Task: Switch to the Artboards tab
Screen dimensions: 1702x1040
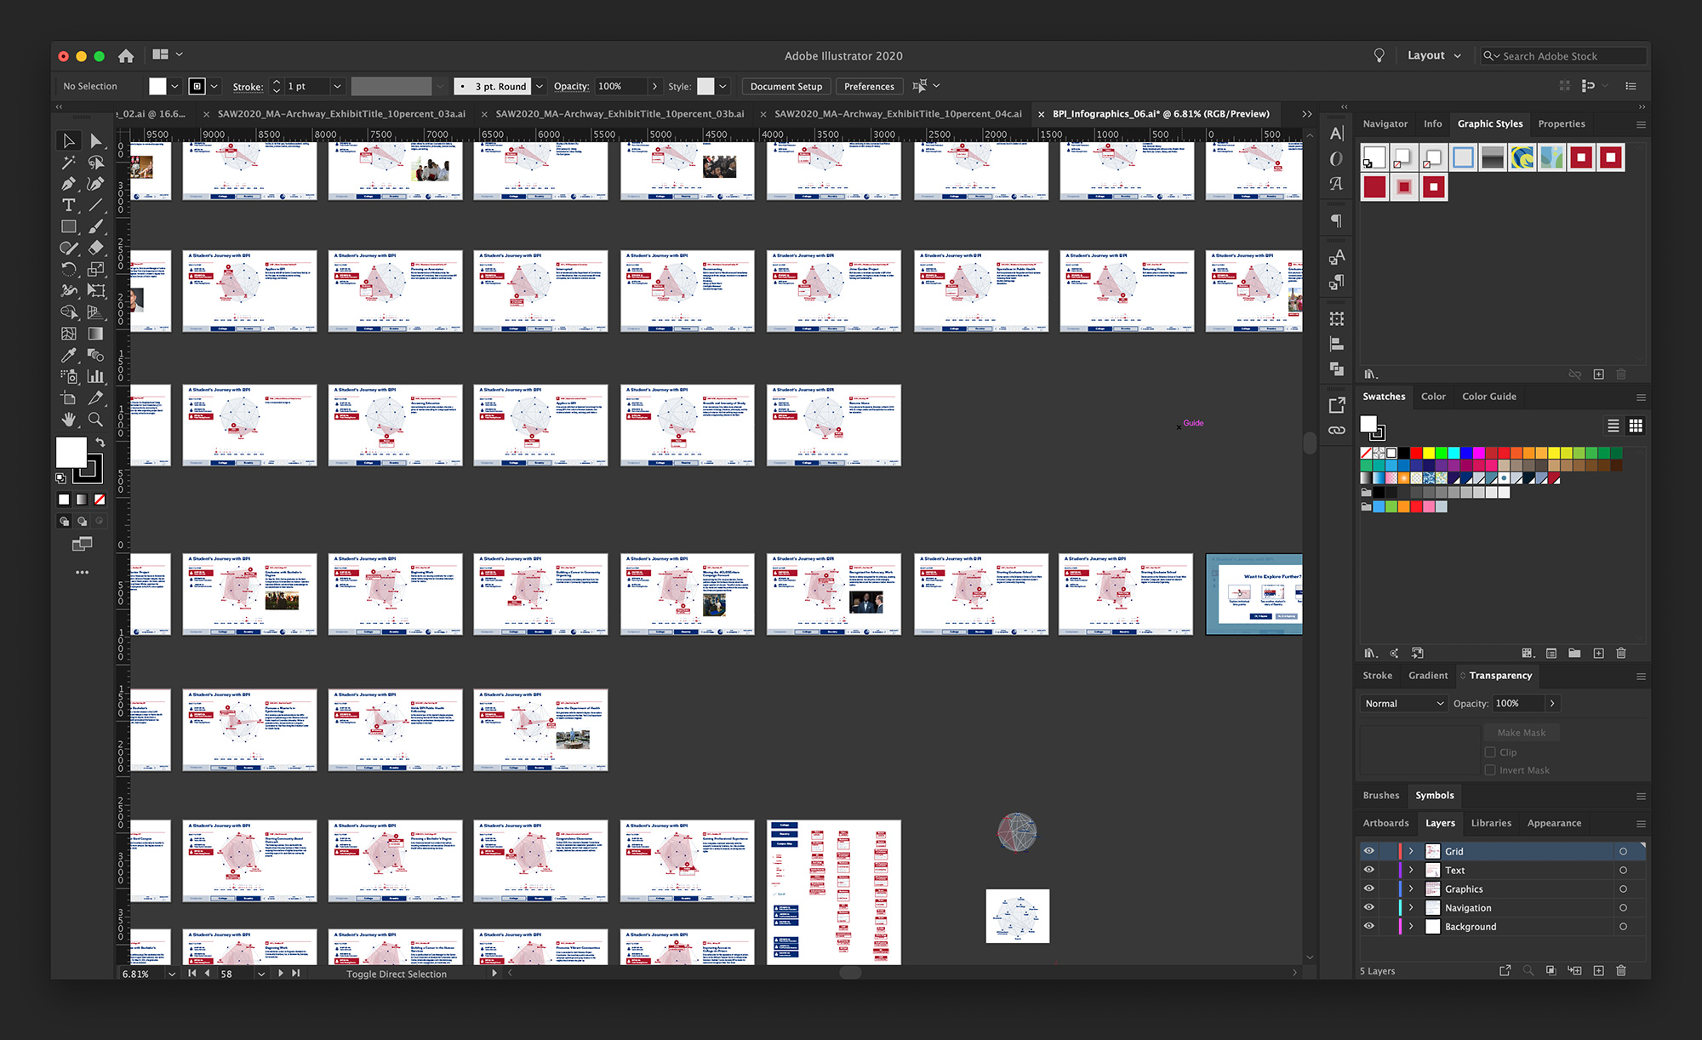Action: coord(1385,823)
